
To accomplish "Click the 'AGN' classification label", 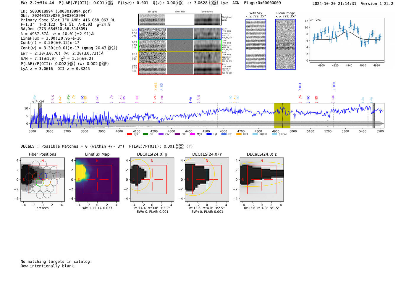I will point(236,3).
